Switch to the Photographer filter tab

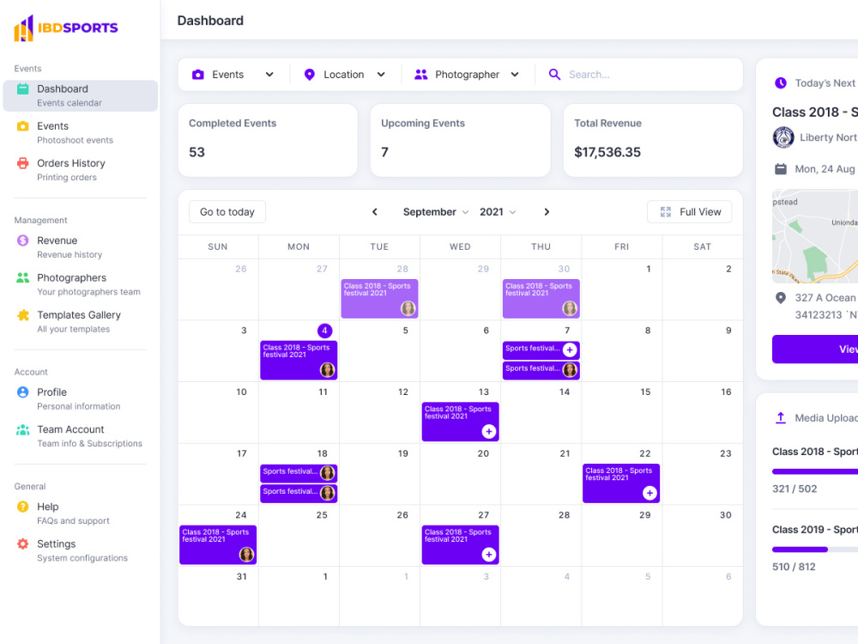click(467, 75)
